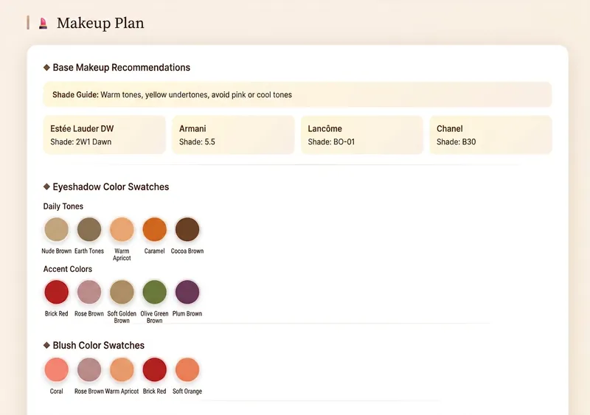The width and height of the screenshot is (590, 415).
Task: Click the Olive Green Brown accent swatch
Action: pos(155,292)
